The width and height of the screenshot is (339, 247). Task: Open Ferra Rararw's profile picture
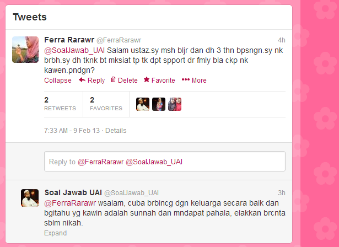[x=25, y=50]
